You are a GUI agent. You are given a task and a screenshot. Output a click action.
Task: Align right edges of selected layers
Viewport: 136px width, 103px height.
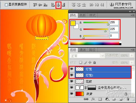point(64,5)
